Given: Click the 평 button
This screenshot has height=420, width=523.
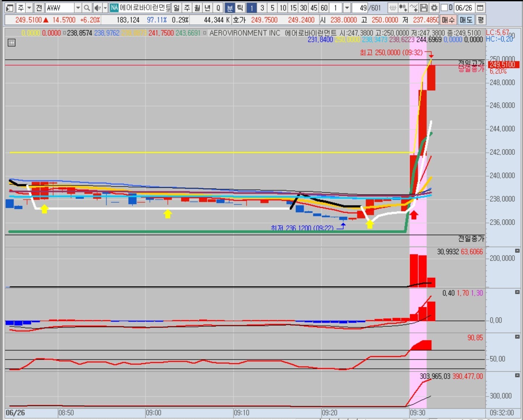Looking at the screenshot, I should tap(480, 20).
